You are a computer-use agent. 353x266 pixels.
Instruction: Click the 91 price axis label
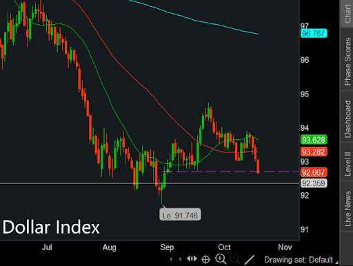[304, 229]
